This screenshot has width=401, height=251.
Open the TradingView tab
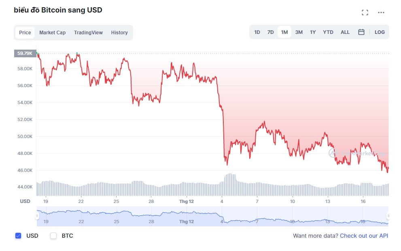point(88,32)
